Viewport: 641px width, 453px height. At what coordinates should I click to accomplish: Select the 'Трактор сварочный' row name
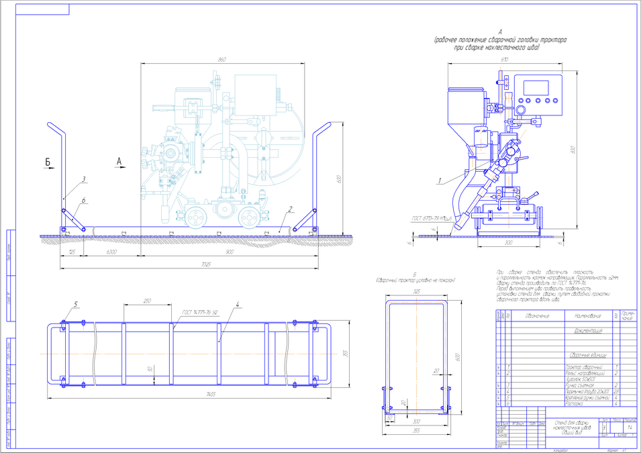(584, 368)
